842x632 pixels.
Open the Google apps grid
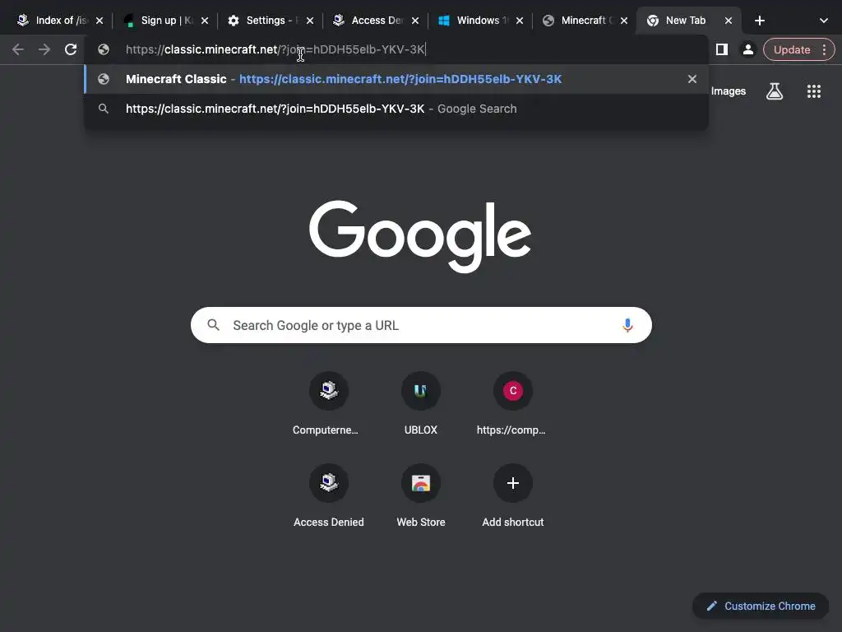pyautogui.click(x=813, y=91)
